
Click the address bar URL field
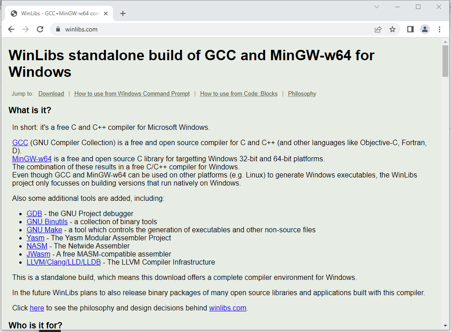(216, 29)
